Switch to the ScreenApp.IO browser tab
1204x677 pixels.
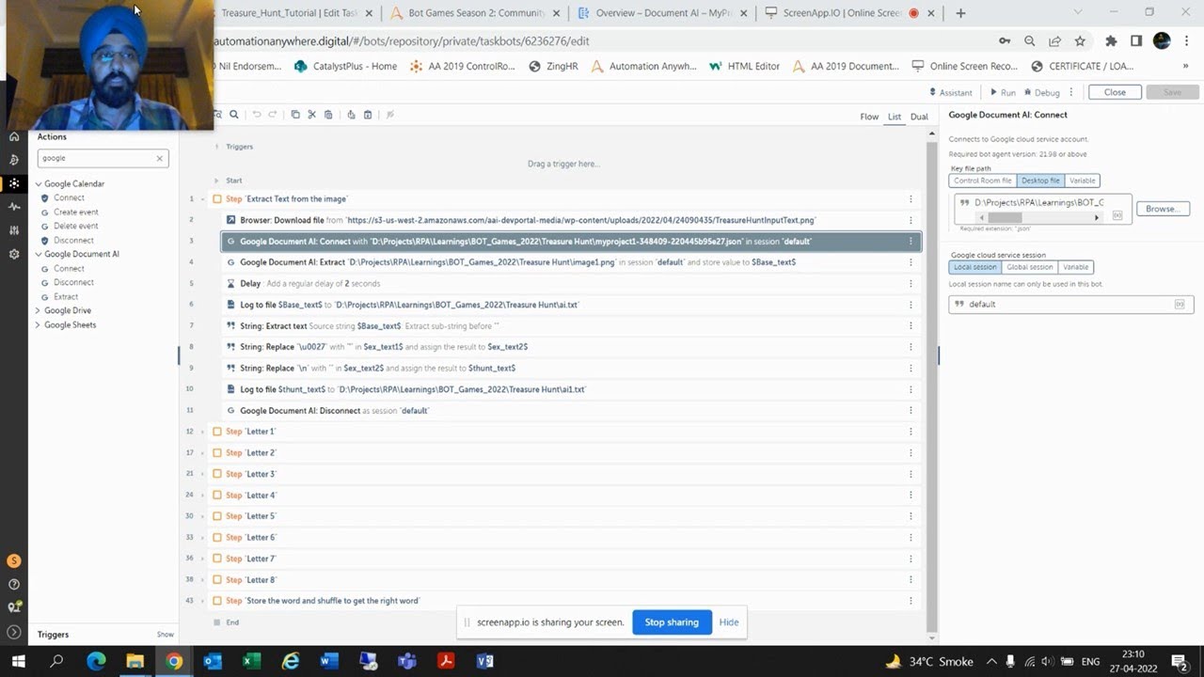[x=848, y=13]
